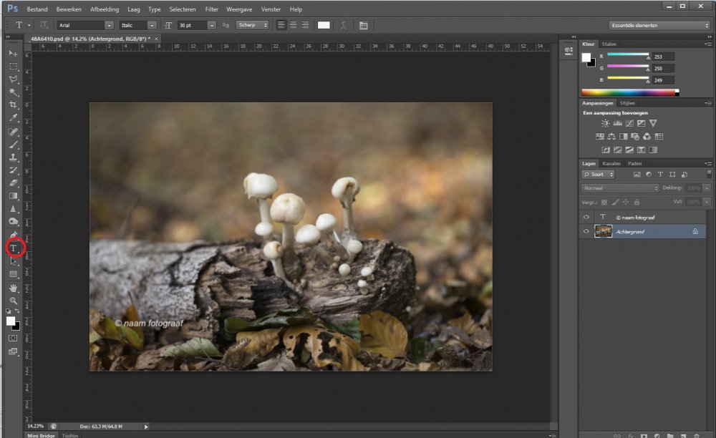Viewport: 716px width, 438px height.
Task: Switch to the Stalen tab
Action: tap(609, 44)
